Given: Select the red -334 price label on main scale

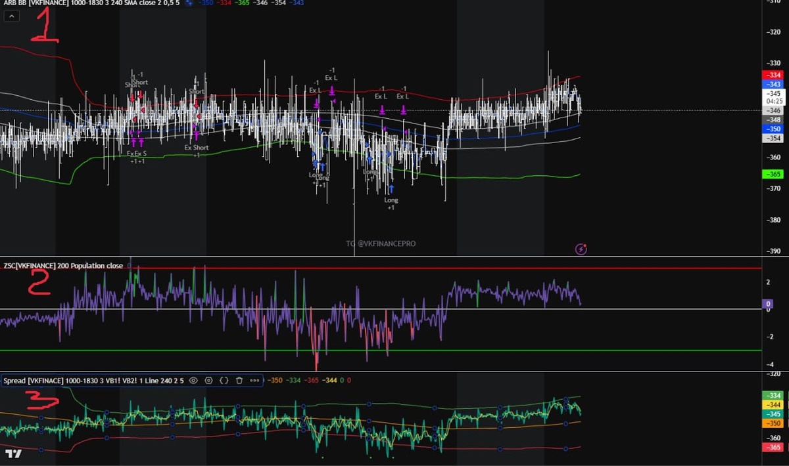Looking at the screenshot, I should (773, 75).
